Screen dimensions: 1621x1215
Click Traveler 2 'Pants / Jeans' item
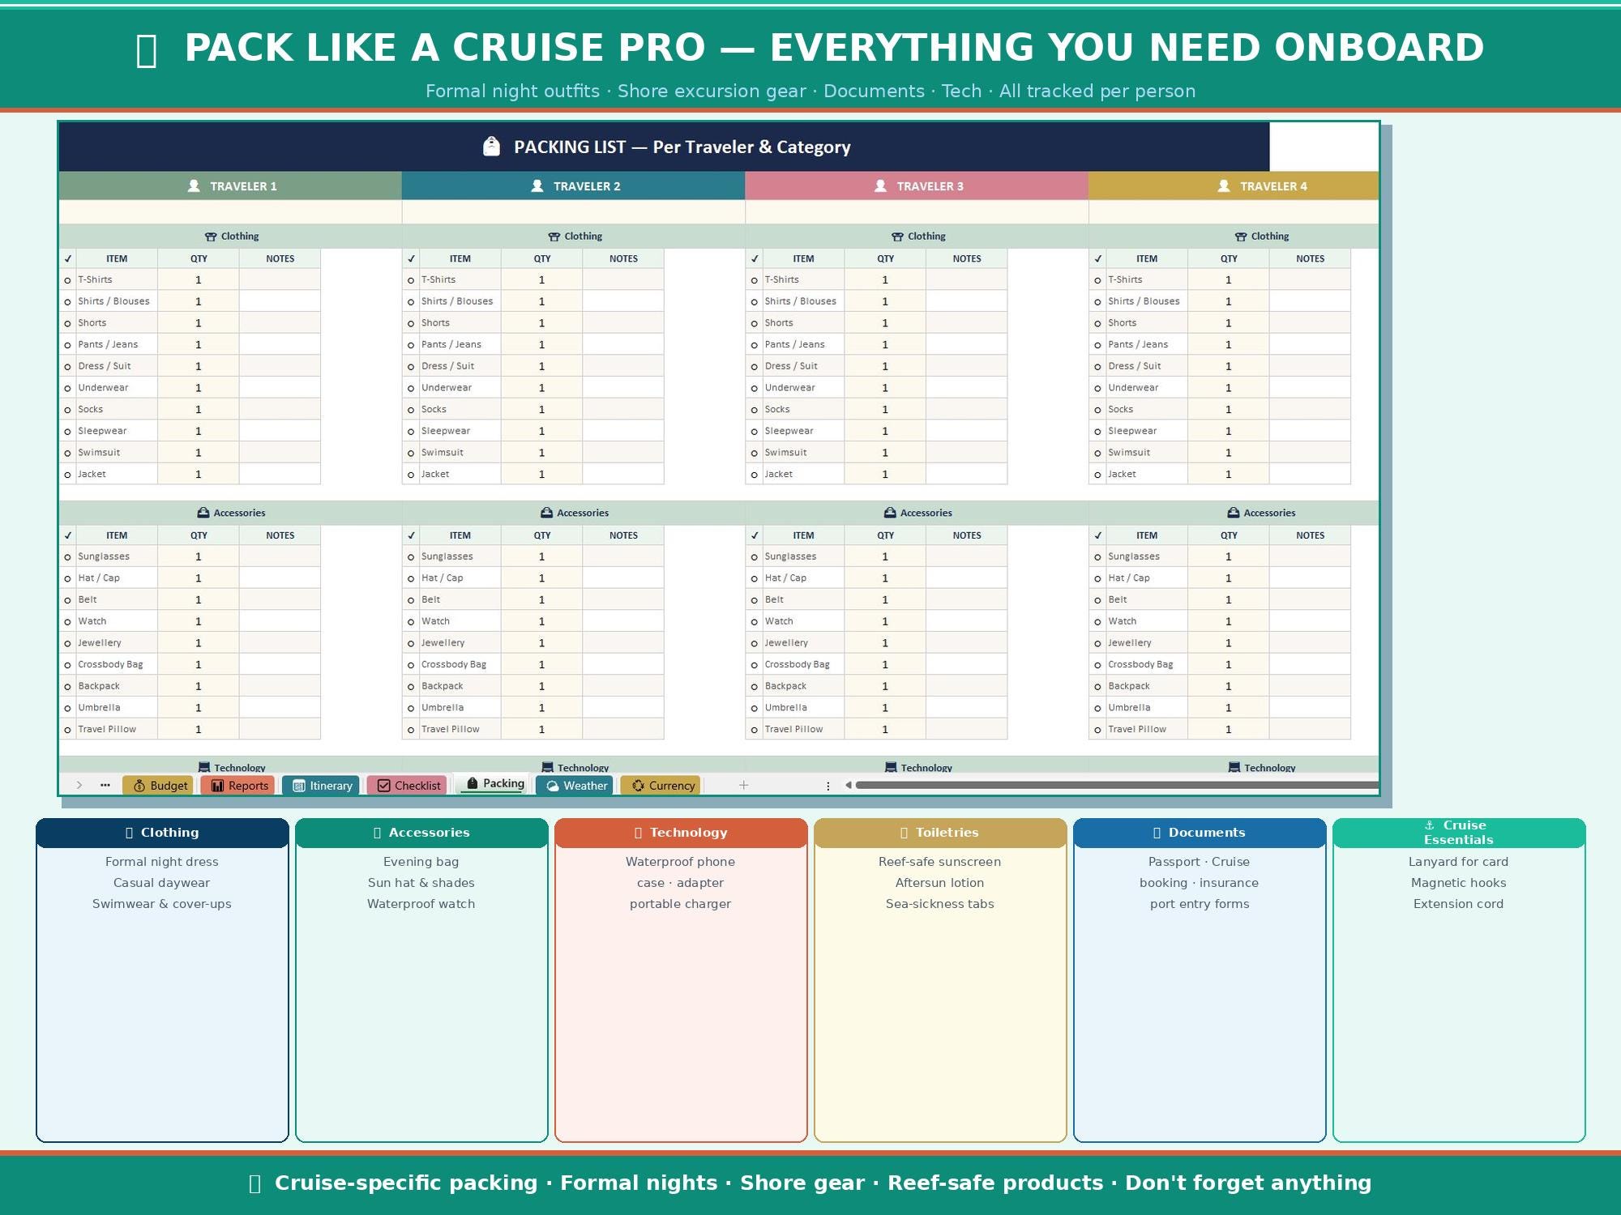(x=451, y=344)
